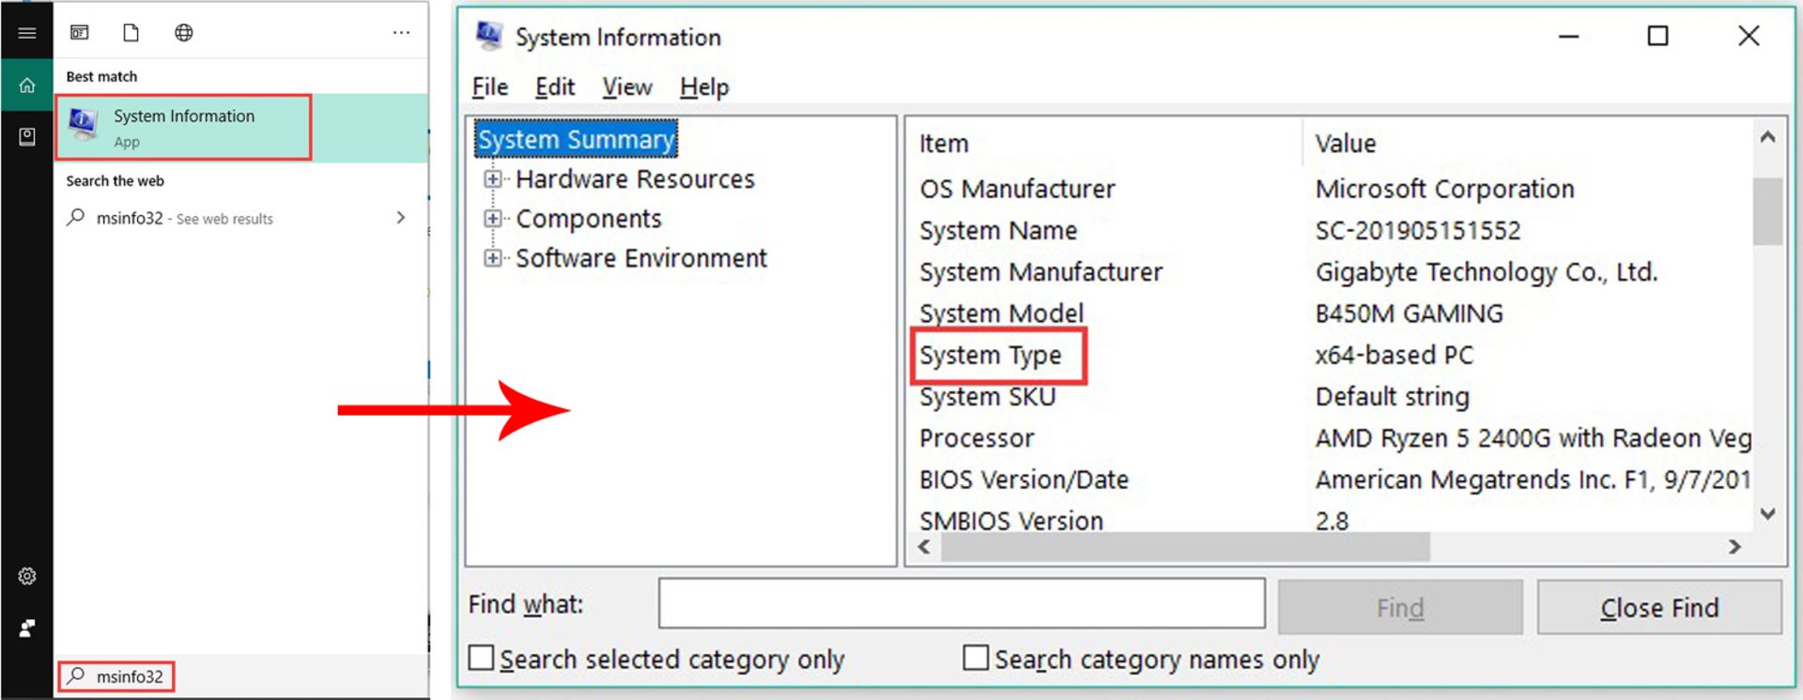Select the Components tree item

point(589,219)
